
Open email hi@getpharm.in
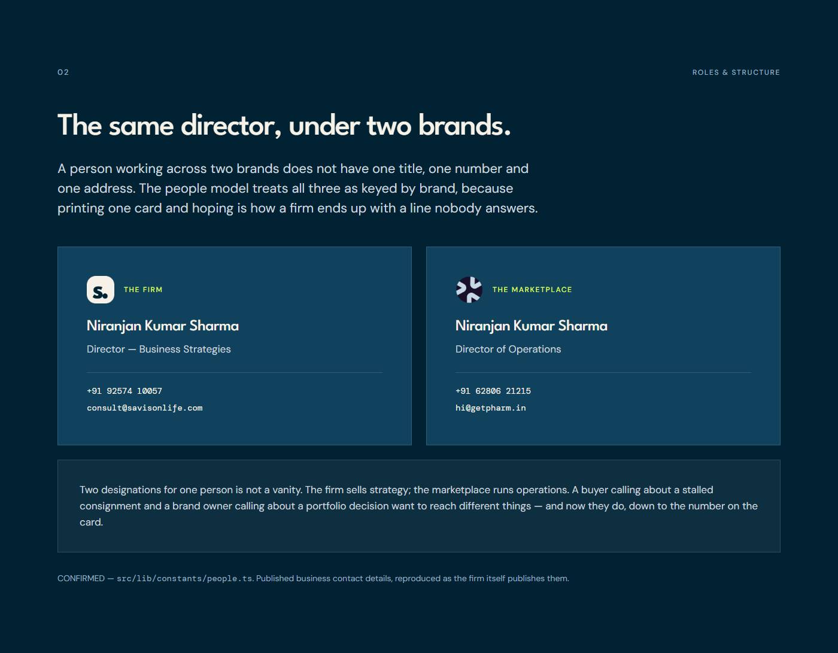click(491, 408)
